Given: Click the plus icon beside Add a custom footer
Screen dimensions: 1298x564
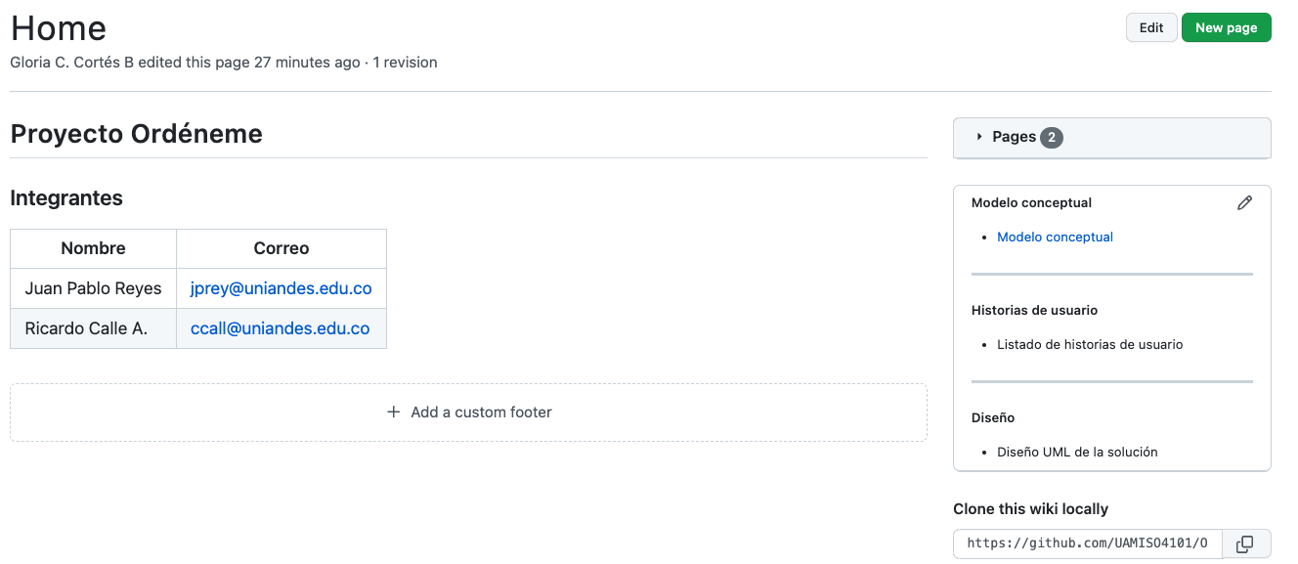Looking at the screenshot, I should click(394, 412).
